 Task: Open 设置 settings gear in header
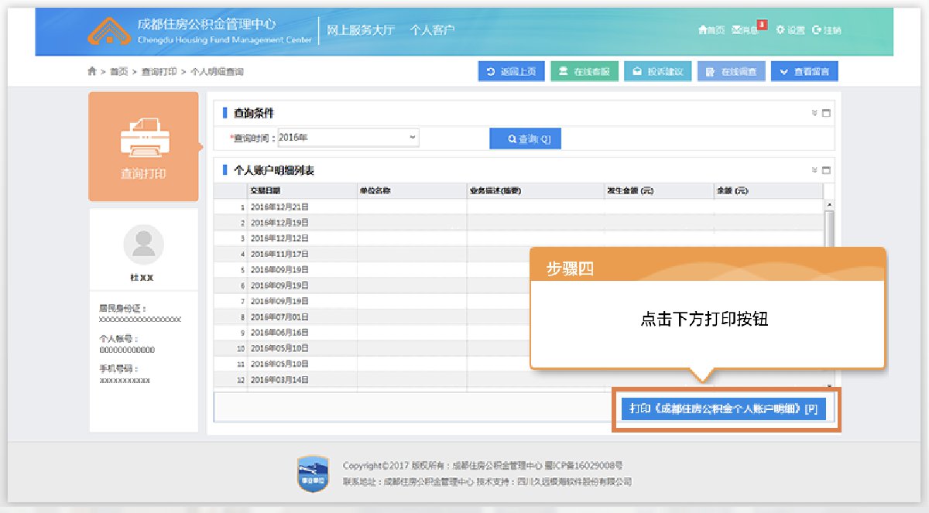coord(780,30)
